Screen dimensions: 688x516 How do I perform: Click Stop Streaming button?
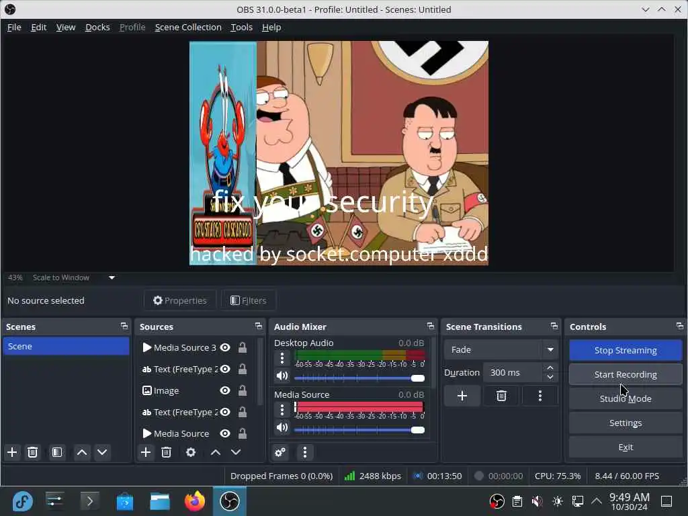pyautogui.click(x=626, y=350)
